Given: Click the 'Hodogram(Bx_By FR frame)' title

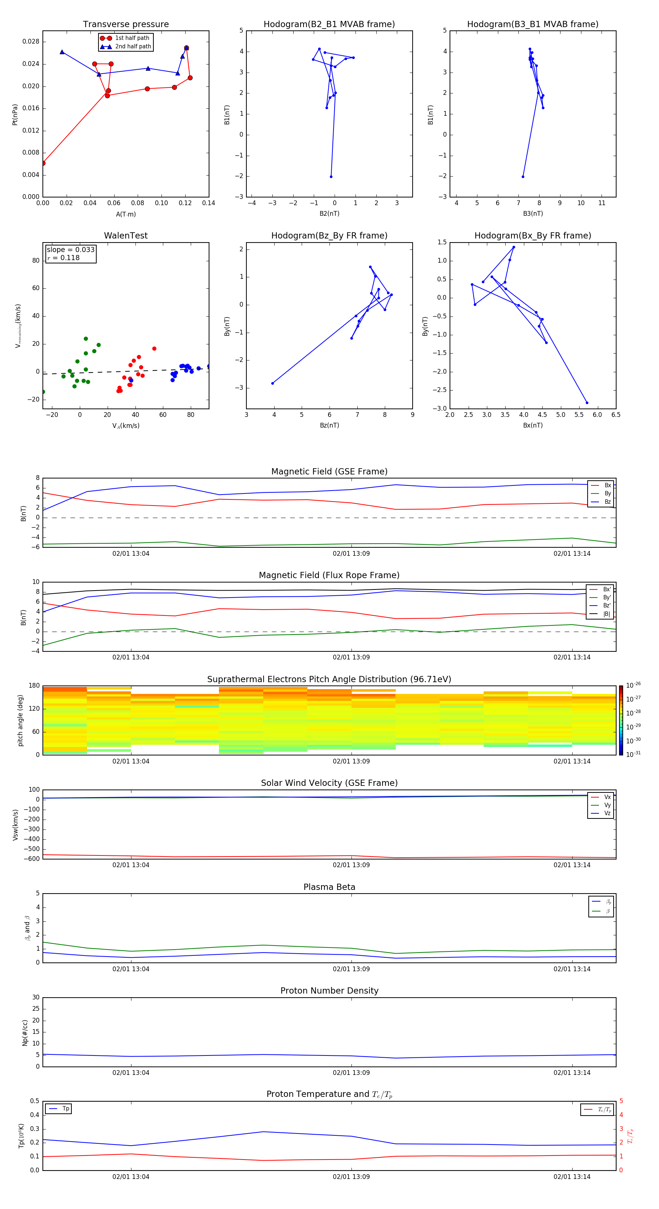Looking at the screenshot, I should click(x=533, y=236).
